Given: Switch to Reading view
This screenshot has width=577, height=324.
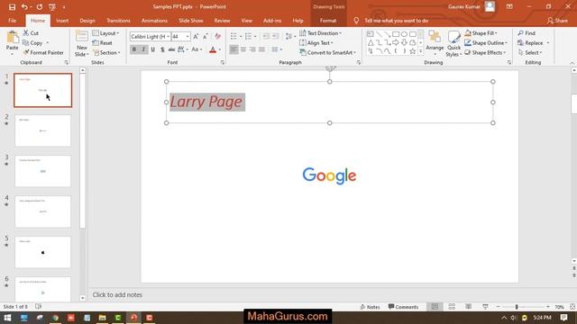Looking at the screenshot, I should [469, 306].
